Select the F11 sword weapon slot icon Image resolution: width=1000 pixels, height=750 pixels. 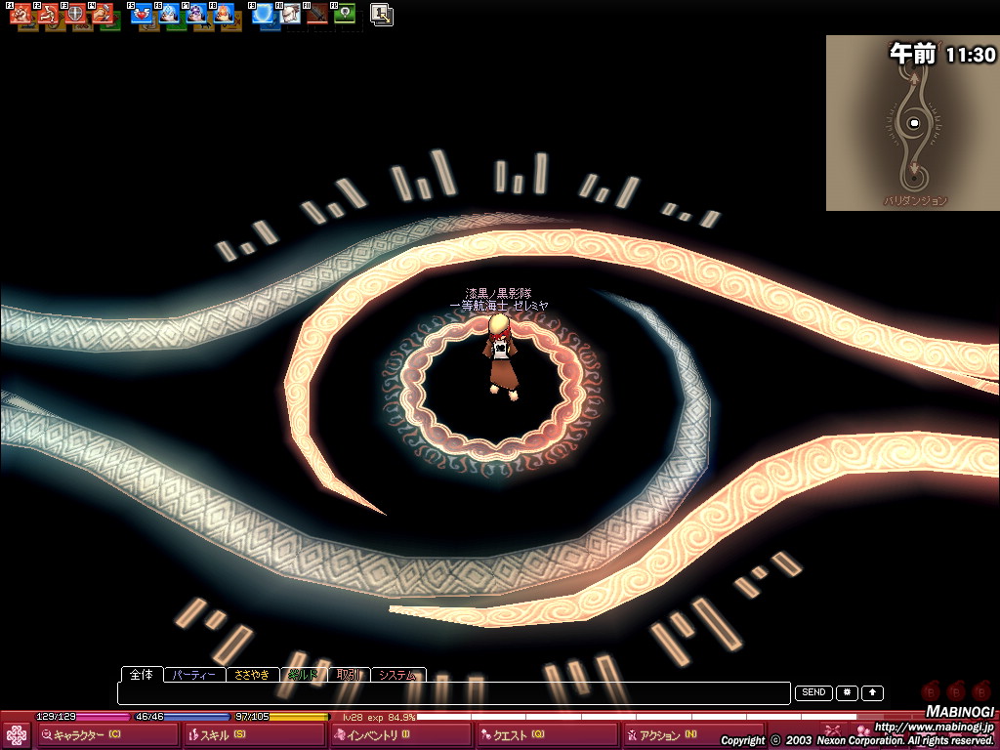point(317,14)
